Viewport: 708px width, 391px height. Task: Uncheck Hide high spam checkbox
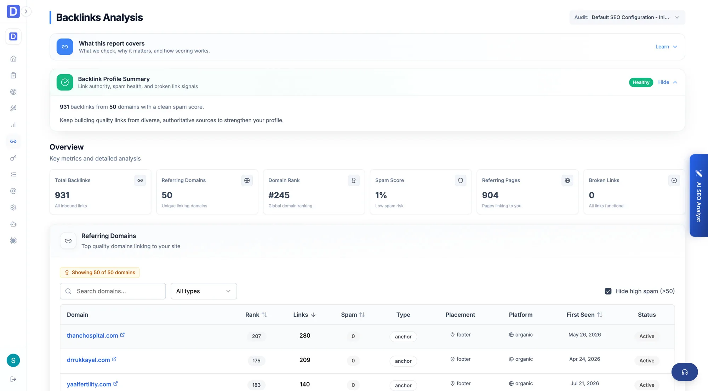pos(608,291)
